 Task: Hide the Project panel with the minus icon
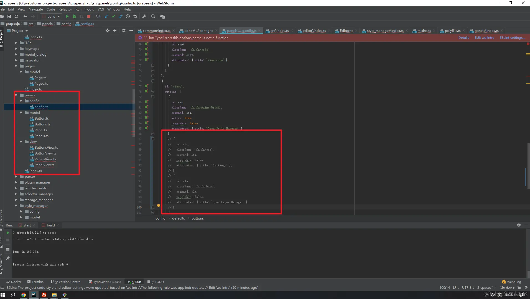[x=131, y=31]
